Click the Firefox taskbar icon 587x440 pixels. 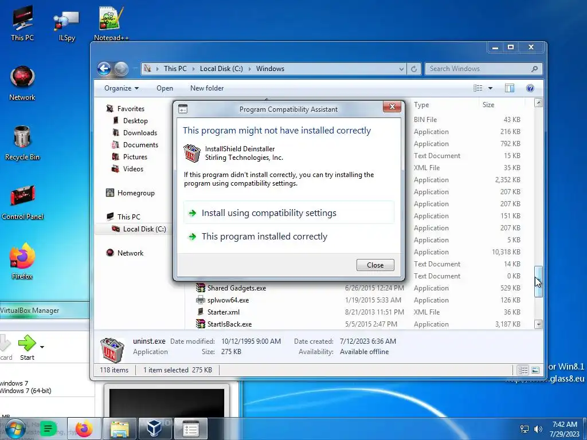pos(84,429)
